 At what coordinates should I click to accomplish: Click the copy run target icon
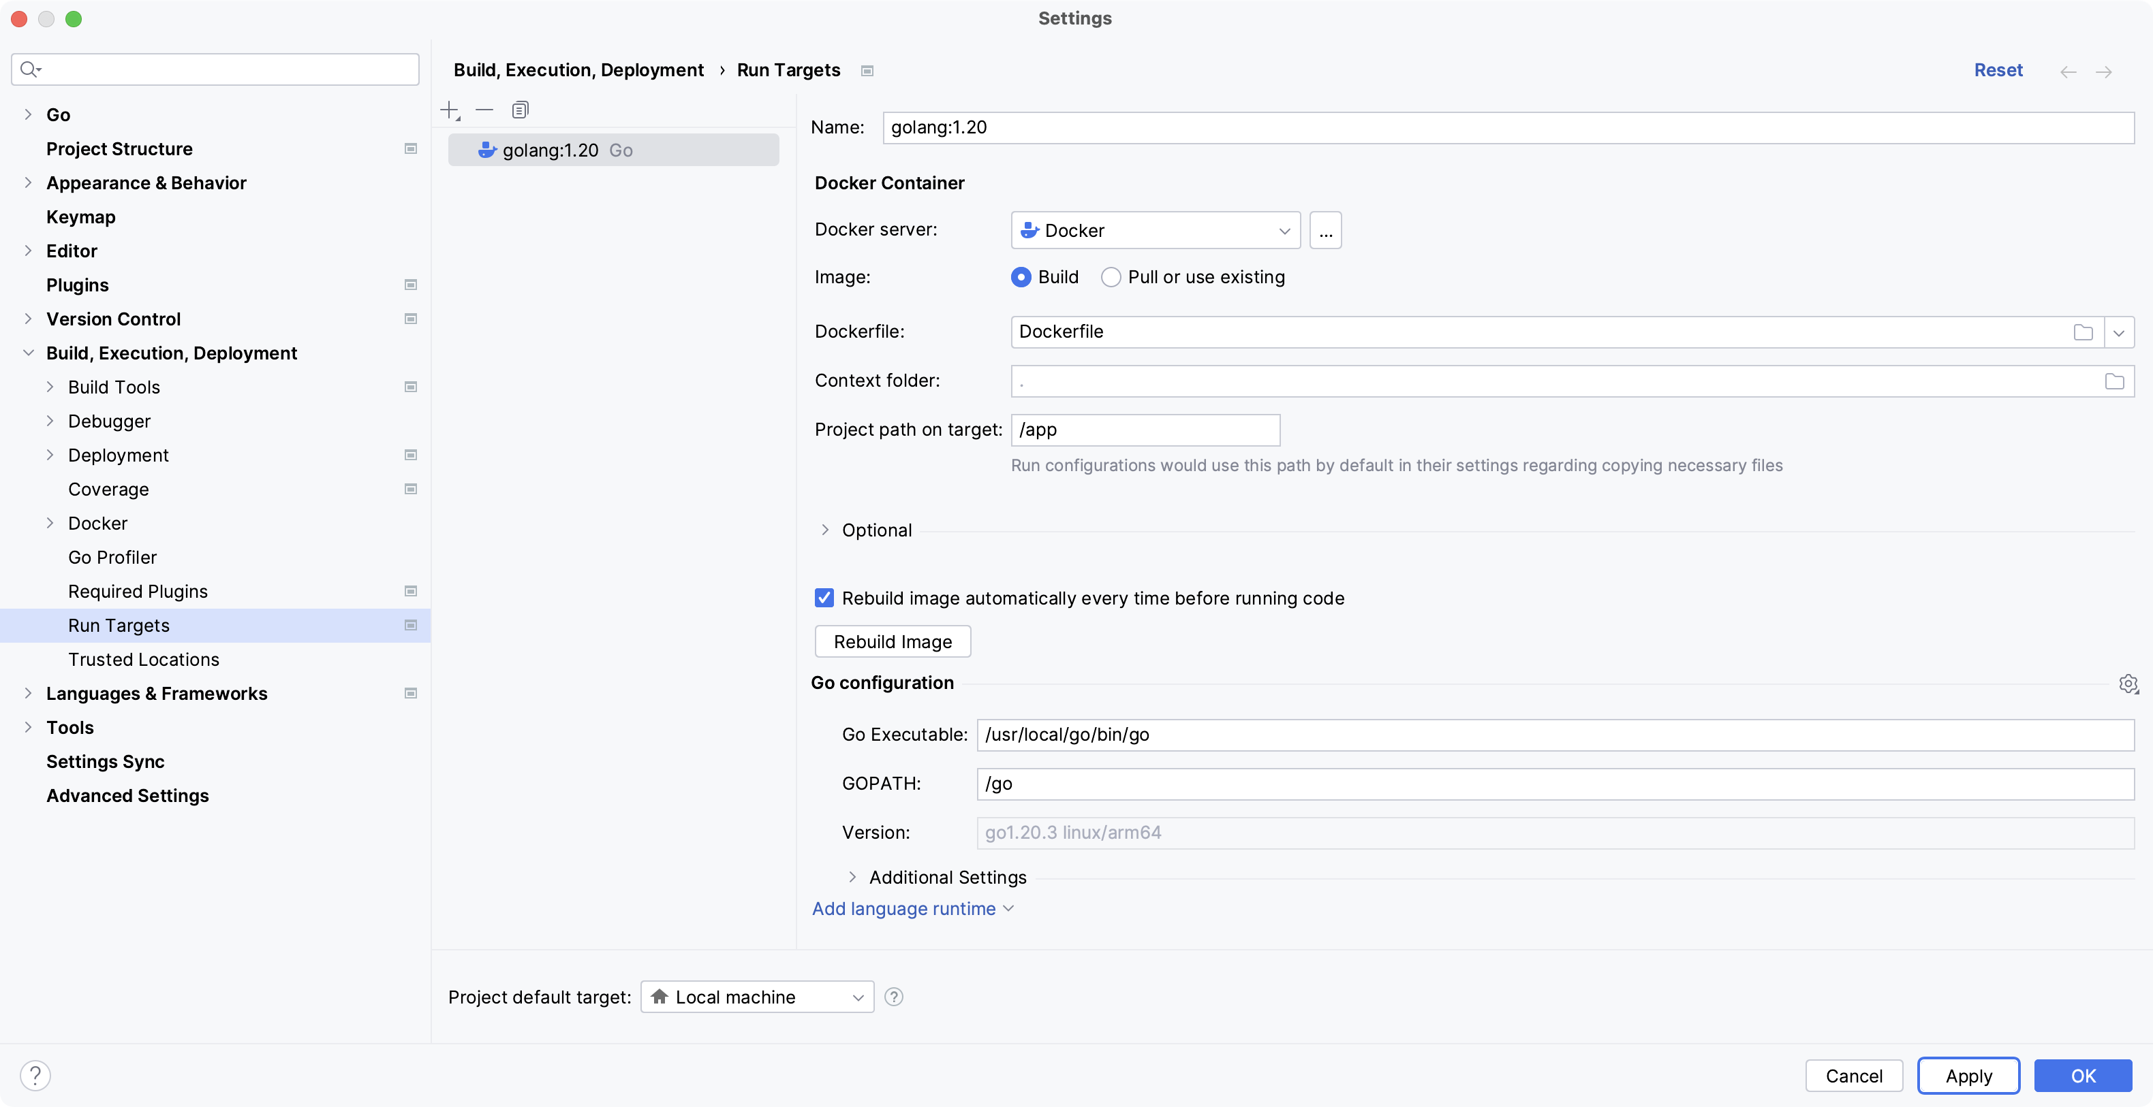pyautogui.click(x=520, y=110)
